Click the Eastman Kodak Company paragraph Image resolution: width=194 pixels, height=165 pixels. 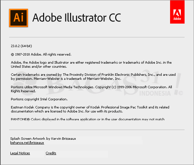(90, 109)
